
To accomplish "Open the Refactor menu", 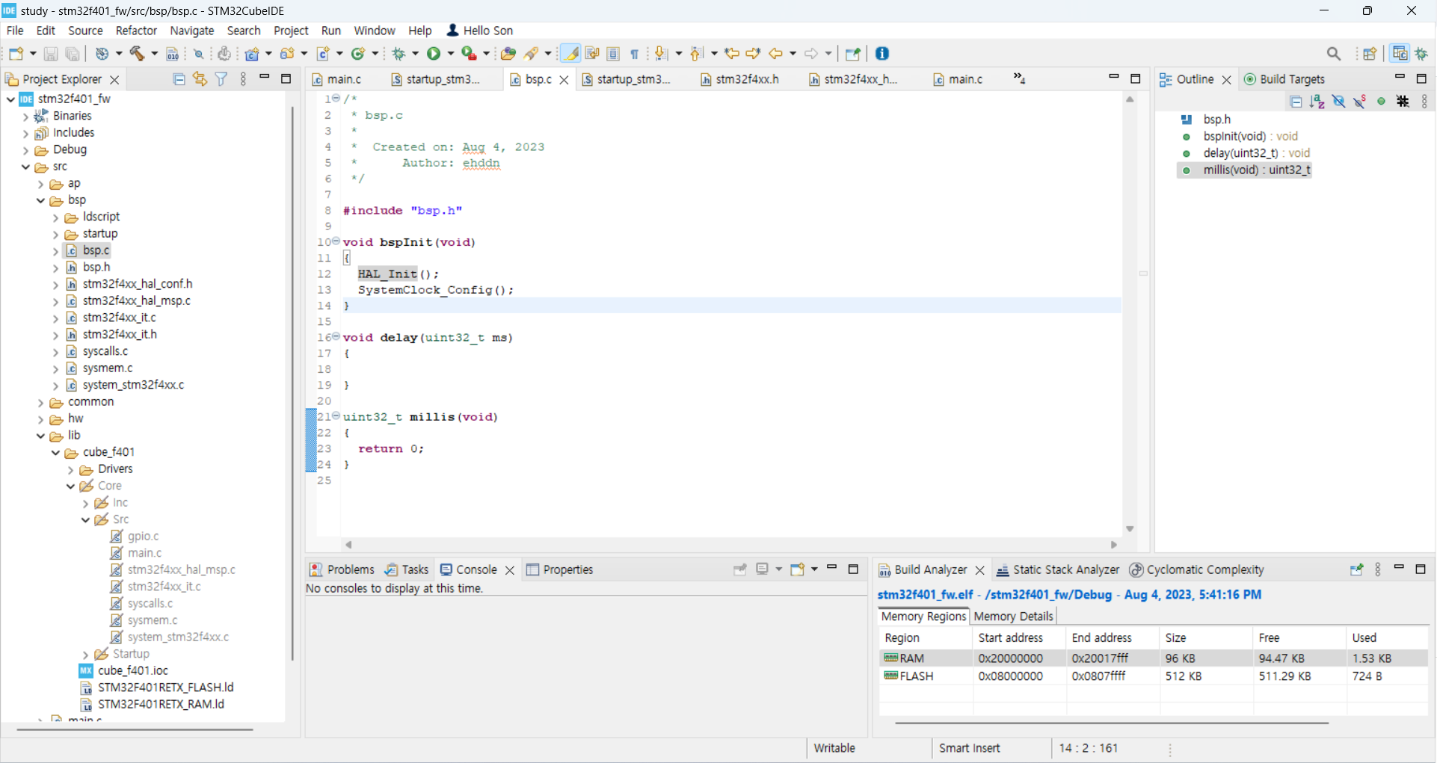I will [136, 31].
